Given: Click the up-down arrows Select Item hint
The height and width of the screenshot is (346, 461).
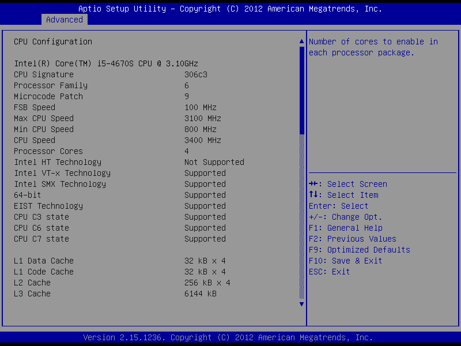Looking at the screenshot, I should pyautogui.click(x=343, y=195).
